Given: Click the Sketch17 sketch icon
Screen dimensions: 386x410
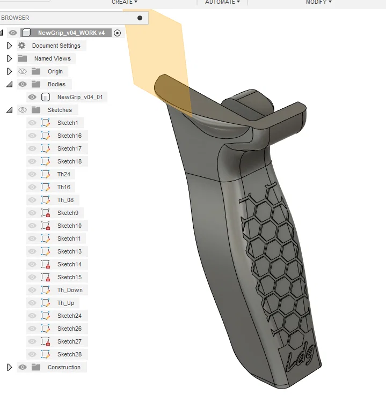Looking at the screenshot, I should [x=46, y=148].
